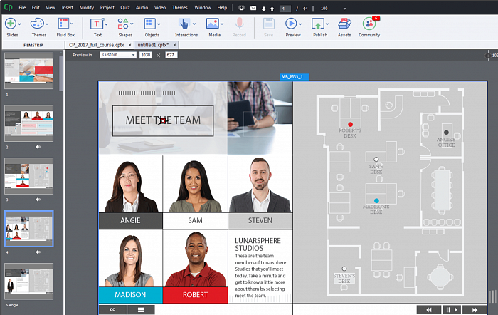Viewport: 498px width, 315px height.
Task: Click the Themes toolbar icon
Action: click(x=39, y=25)
